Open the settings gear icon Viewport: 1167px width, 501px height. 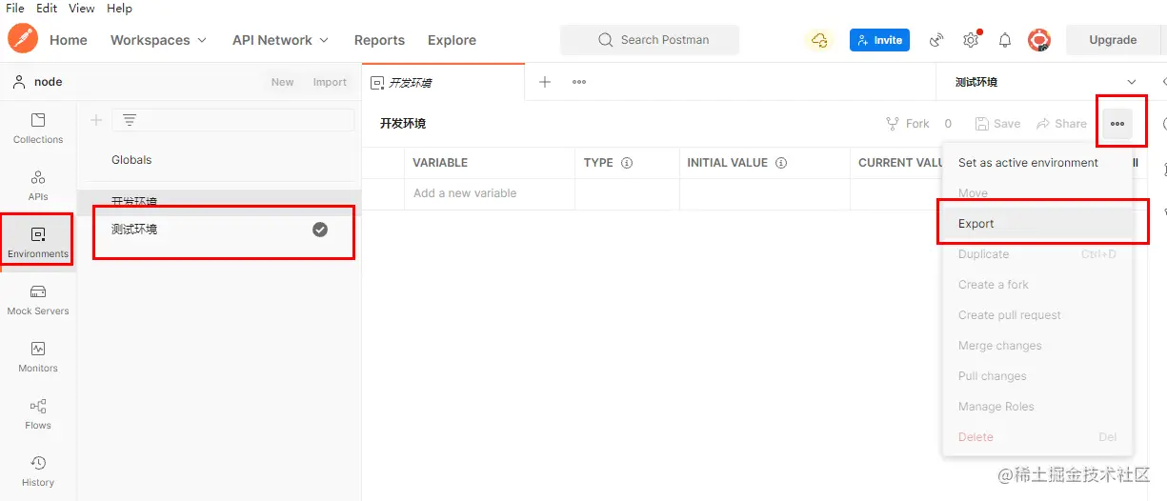point(971,40)
